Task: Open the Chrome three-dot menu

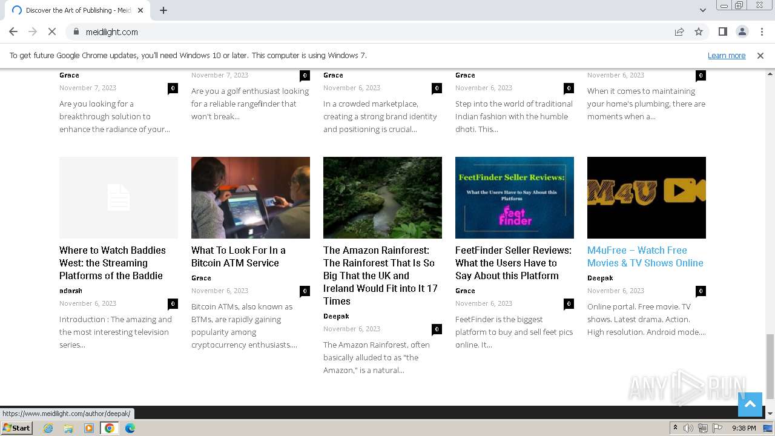Action: 762,31
